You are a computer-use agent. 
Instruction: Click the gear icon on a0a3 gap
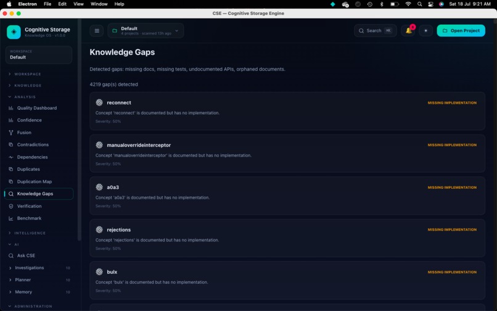tap(99, 187)
